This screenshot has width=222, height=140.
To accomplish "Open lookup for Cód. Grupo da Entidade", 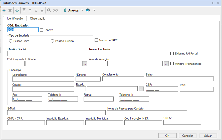I will pyautogui.click(x=85, y=63).
